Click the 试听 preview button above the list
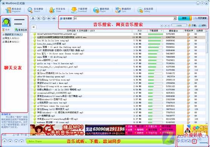The image size is (210, 147). tap(202, 25)
